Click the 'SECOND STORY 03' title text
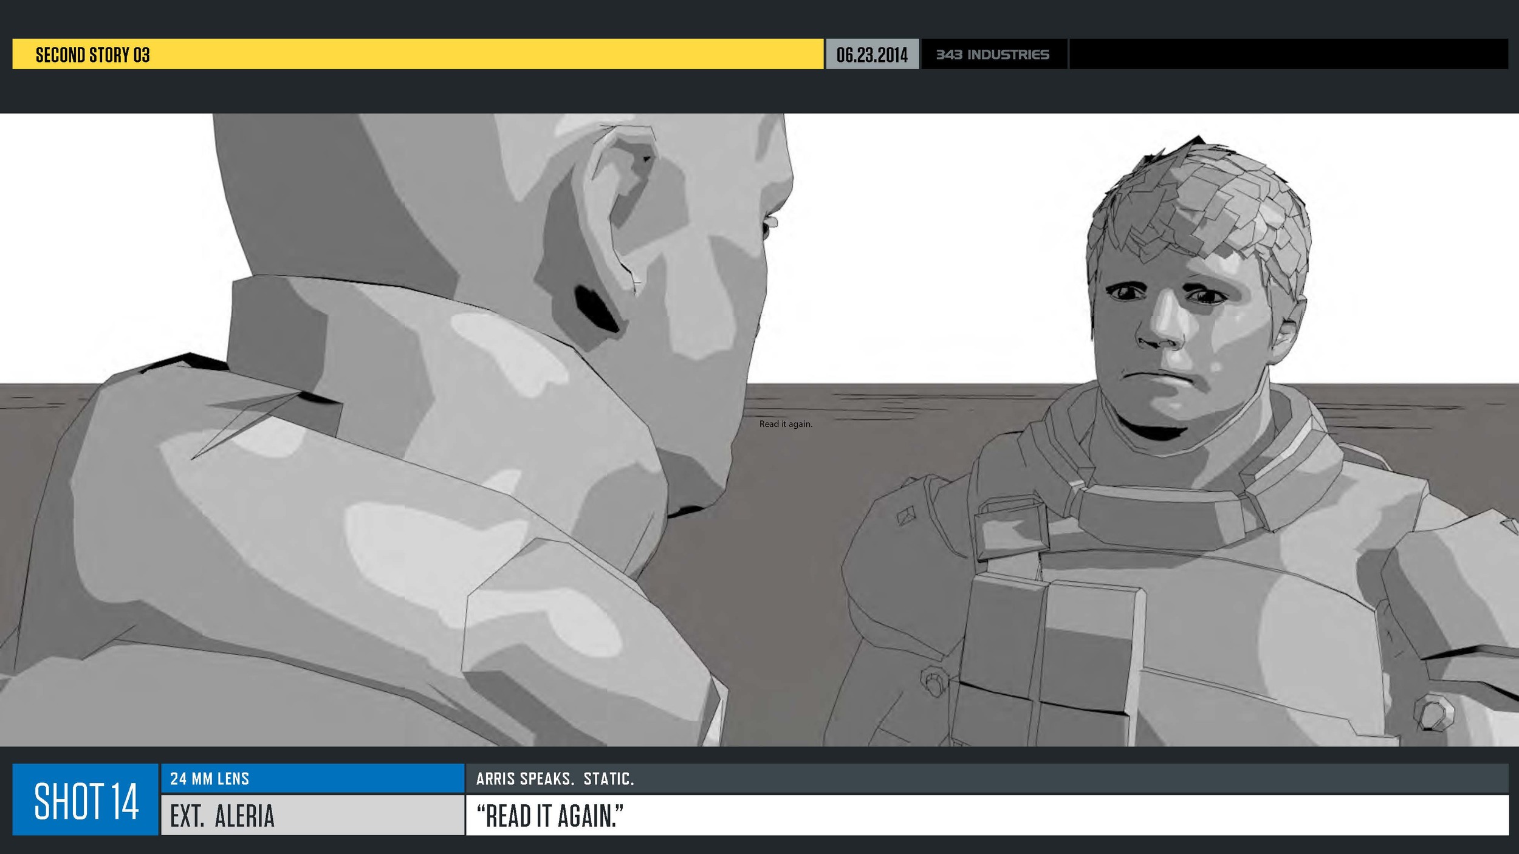This screenshot has height=854, width=1519. [x=93, y=55]
